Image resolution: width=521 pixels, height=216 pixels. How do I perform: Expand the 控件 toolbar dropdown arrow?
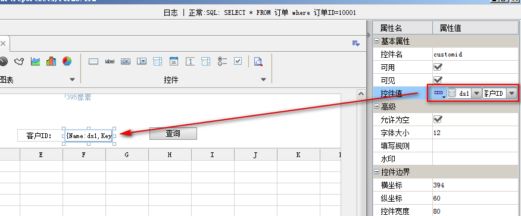[x=264, y=80]
